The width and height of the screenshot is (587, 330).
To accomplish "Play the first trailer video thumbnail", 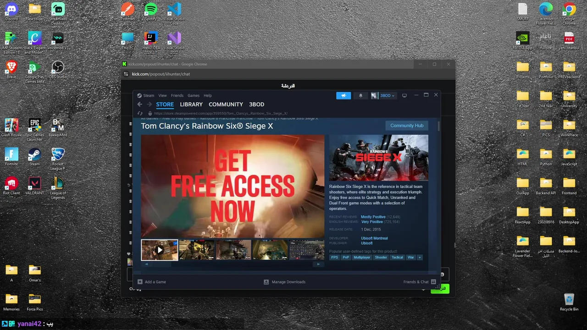I will click(x=160, y=250).
